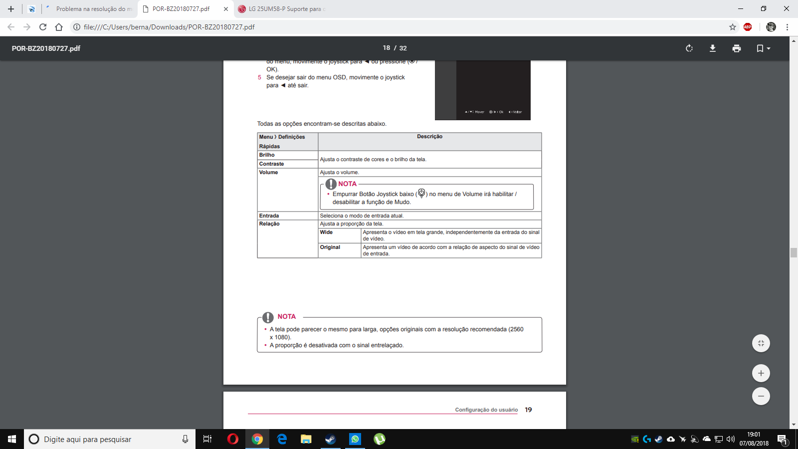
Task: Click 'Configuração do usuário' footer text
Action: click(x=486, y=410)
